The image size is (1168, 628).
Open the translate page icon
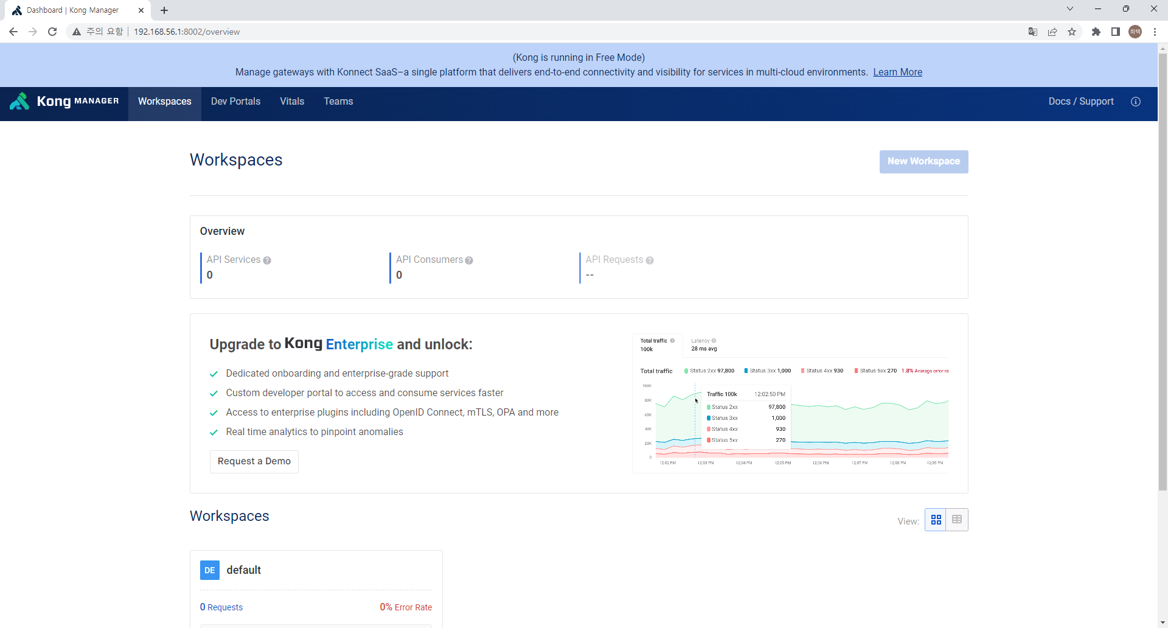click(x=1033, y=32)
